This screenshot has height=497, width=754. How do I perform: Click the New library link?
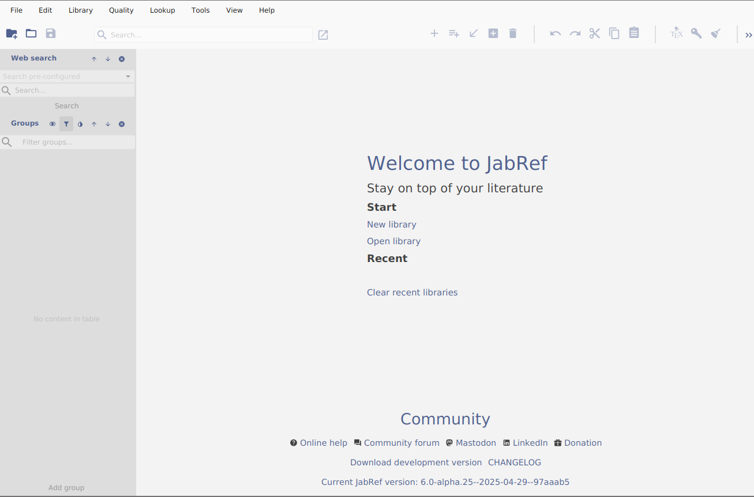392,225
